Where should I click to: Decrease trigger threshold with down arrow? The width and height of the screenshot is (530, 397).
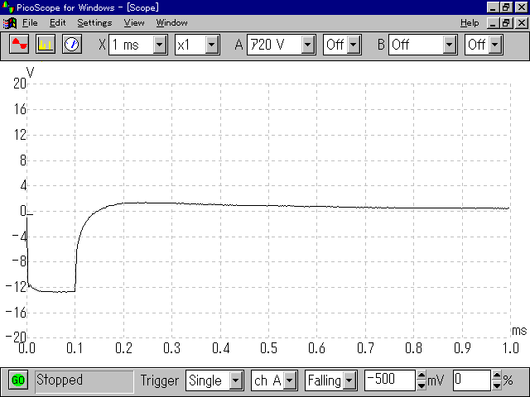422,385
